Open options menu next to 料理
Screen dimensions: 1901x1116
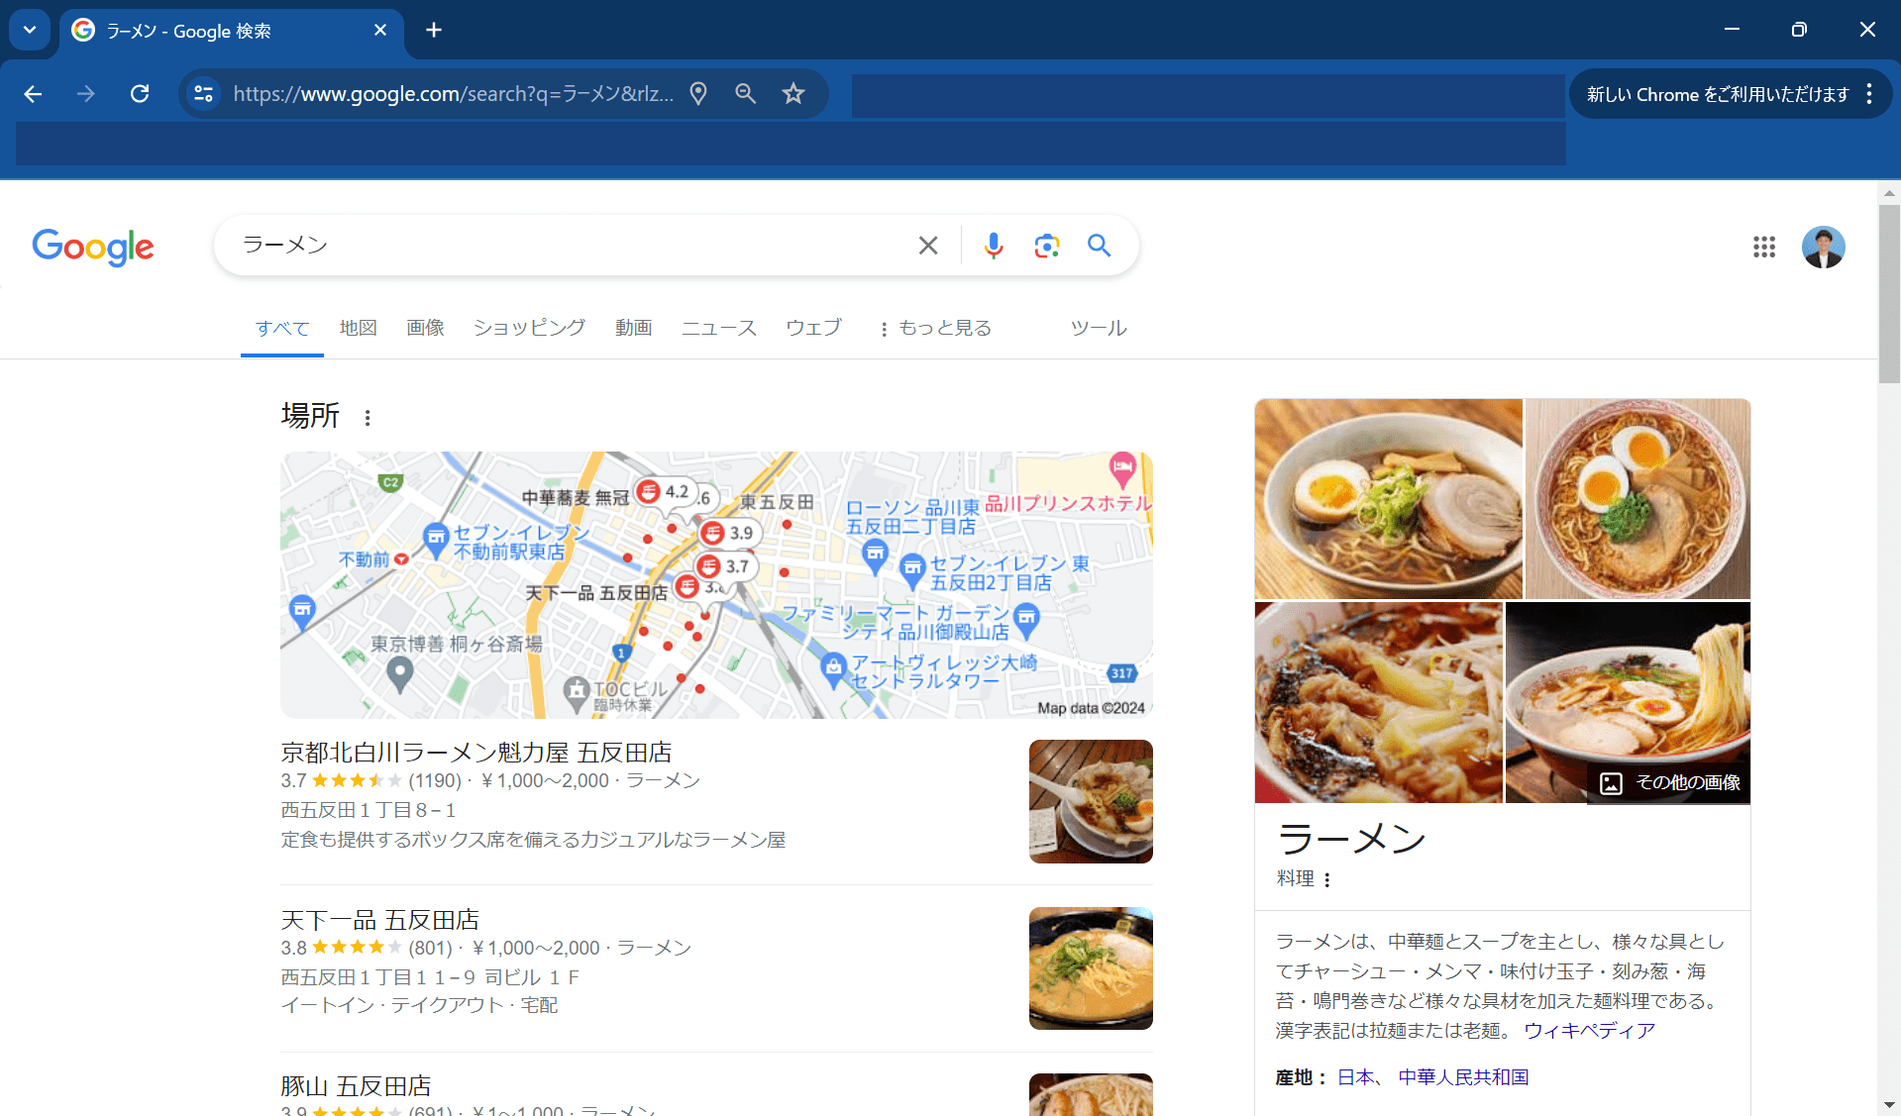[1327, 880]
